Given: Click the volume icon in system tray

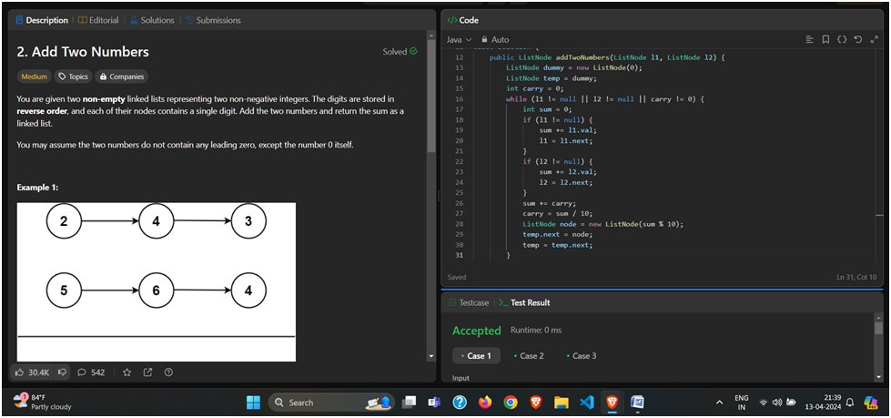Looking at the screenshot, I should (777, 403).
